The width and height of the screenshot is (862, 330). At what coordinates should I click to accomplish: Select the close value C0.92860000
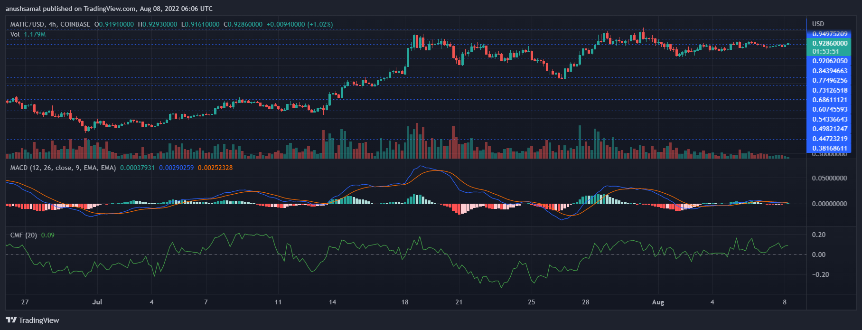coord(243,24)
